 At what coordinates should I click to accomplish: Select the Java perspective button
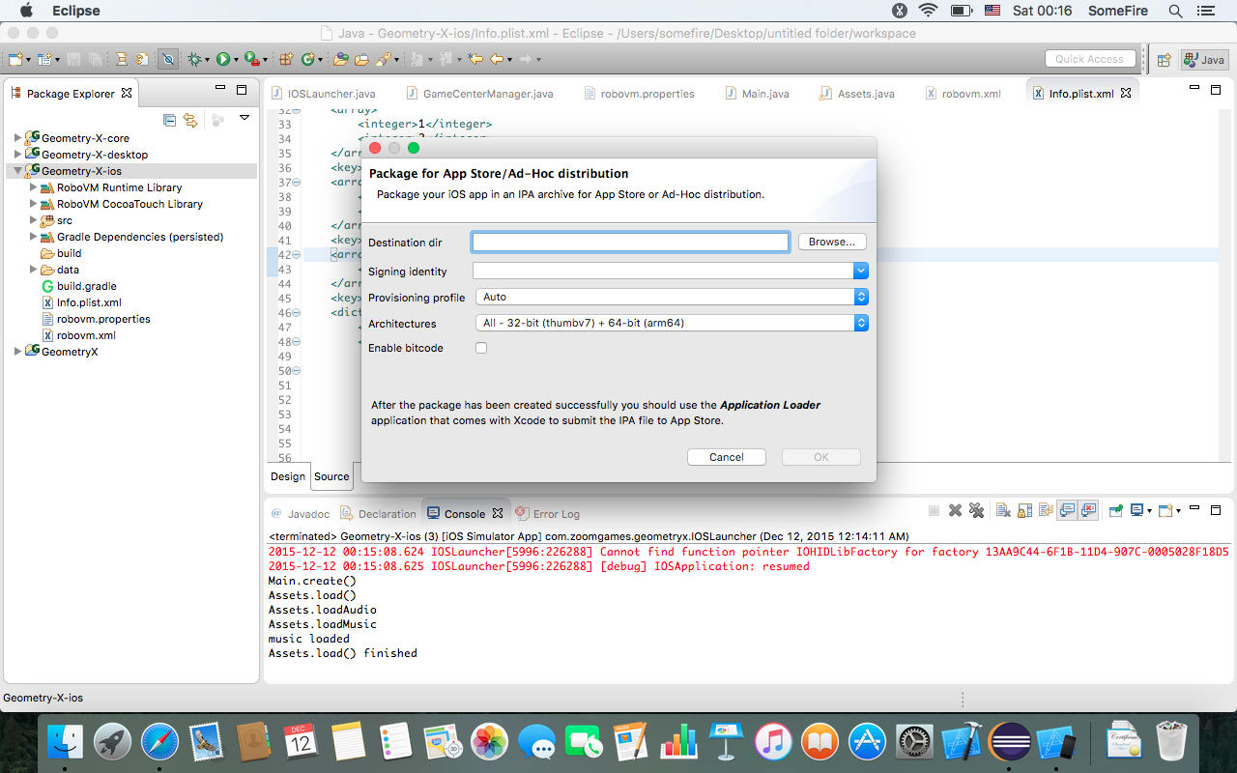click(x=1204, y=59)
